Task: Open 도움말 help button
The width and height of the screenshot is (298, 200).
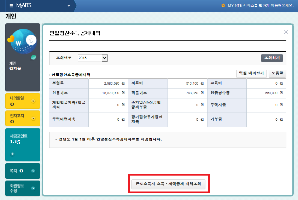Action: [x=277, y=73]
